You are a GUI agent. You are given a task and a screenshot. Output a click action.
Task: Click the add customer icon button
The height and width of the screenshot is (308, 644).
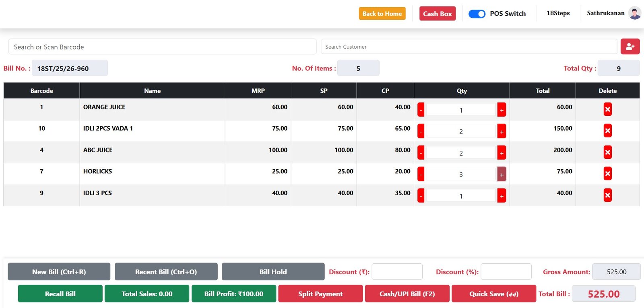pyautogui.click(x=630, y=47)
